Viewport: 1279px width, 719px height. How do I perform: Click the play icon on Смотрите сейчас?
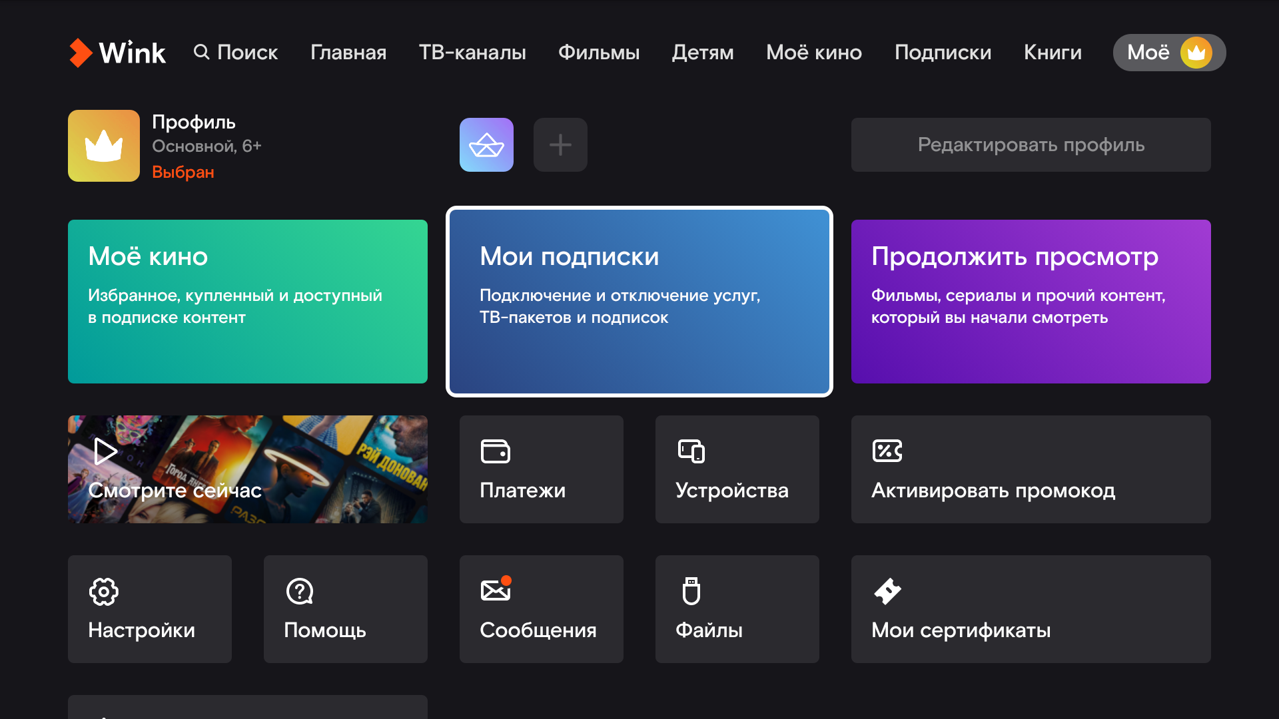coord(105,451)
